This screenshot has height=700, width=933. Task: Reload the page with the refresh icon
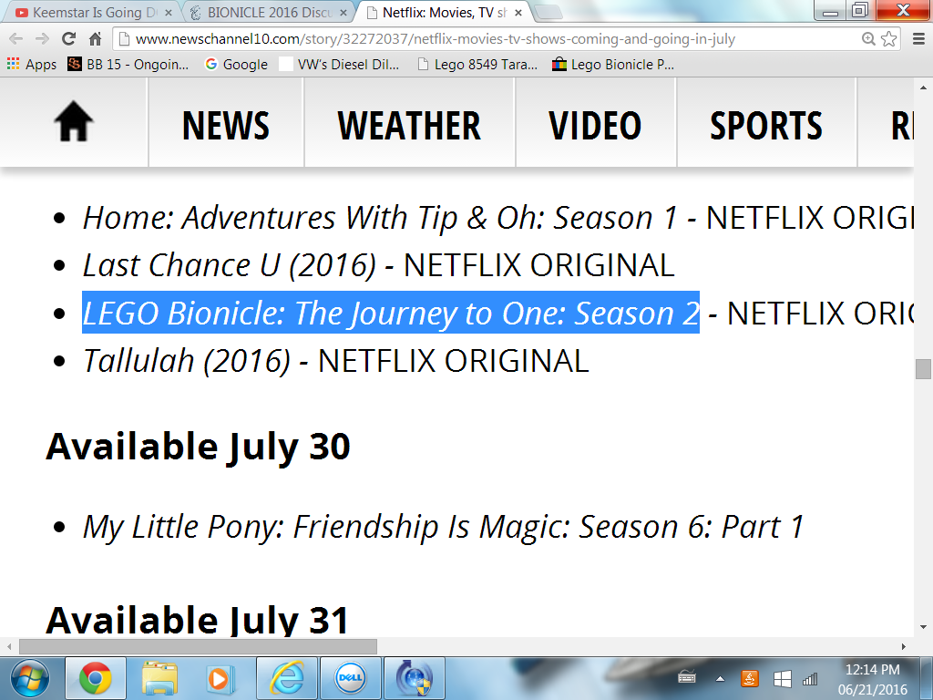pyautogui.click(x=68, y=38)
